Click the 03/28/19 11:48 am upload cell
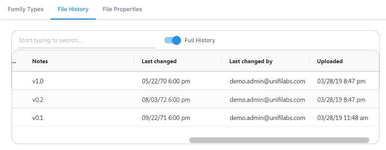The height and width of the screenshot is (150, 386). point(343,118)
